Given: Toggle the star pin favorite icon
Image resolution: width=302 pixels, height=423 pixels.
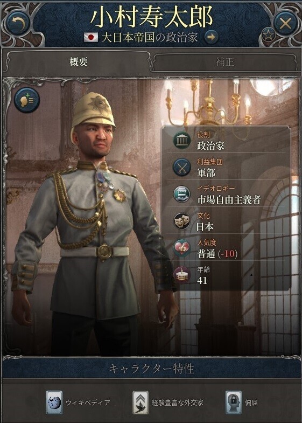Looking at the screenshot, I should pyautogui.click(x=268, y=36).
